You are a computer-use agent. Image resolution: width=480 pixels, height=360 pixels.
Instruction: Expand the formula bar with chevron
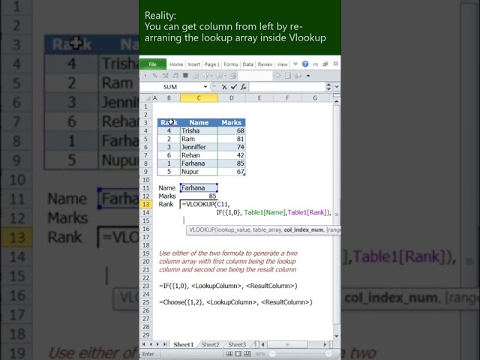click(x=337, y=87)
